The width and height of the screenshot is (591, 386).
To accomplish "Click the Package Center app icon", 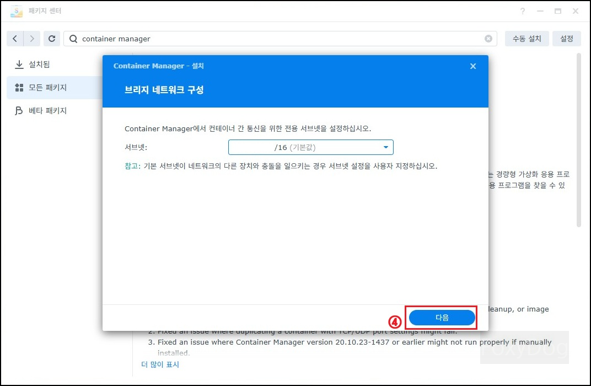I will [16, 11].
